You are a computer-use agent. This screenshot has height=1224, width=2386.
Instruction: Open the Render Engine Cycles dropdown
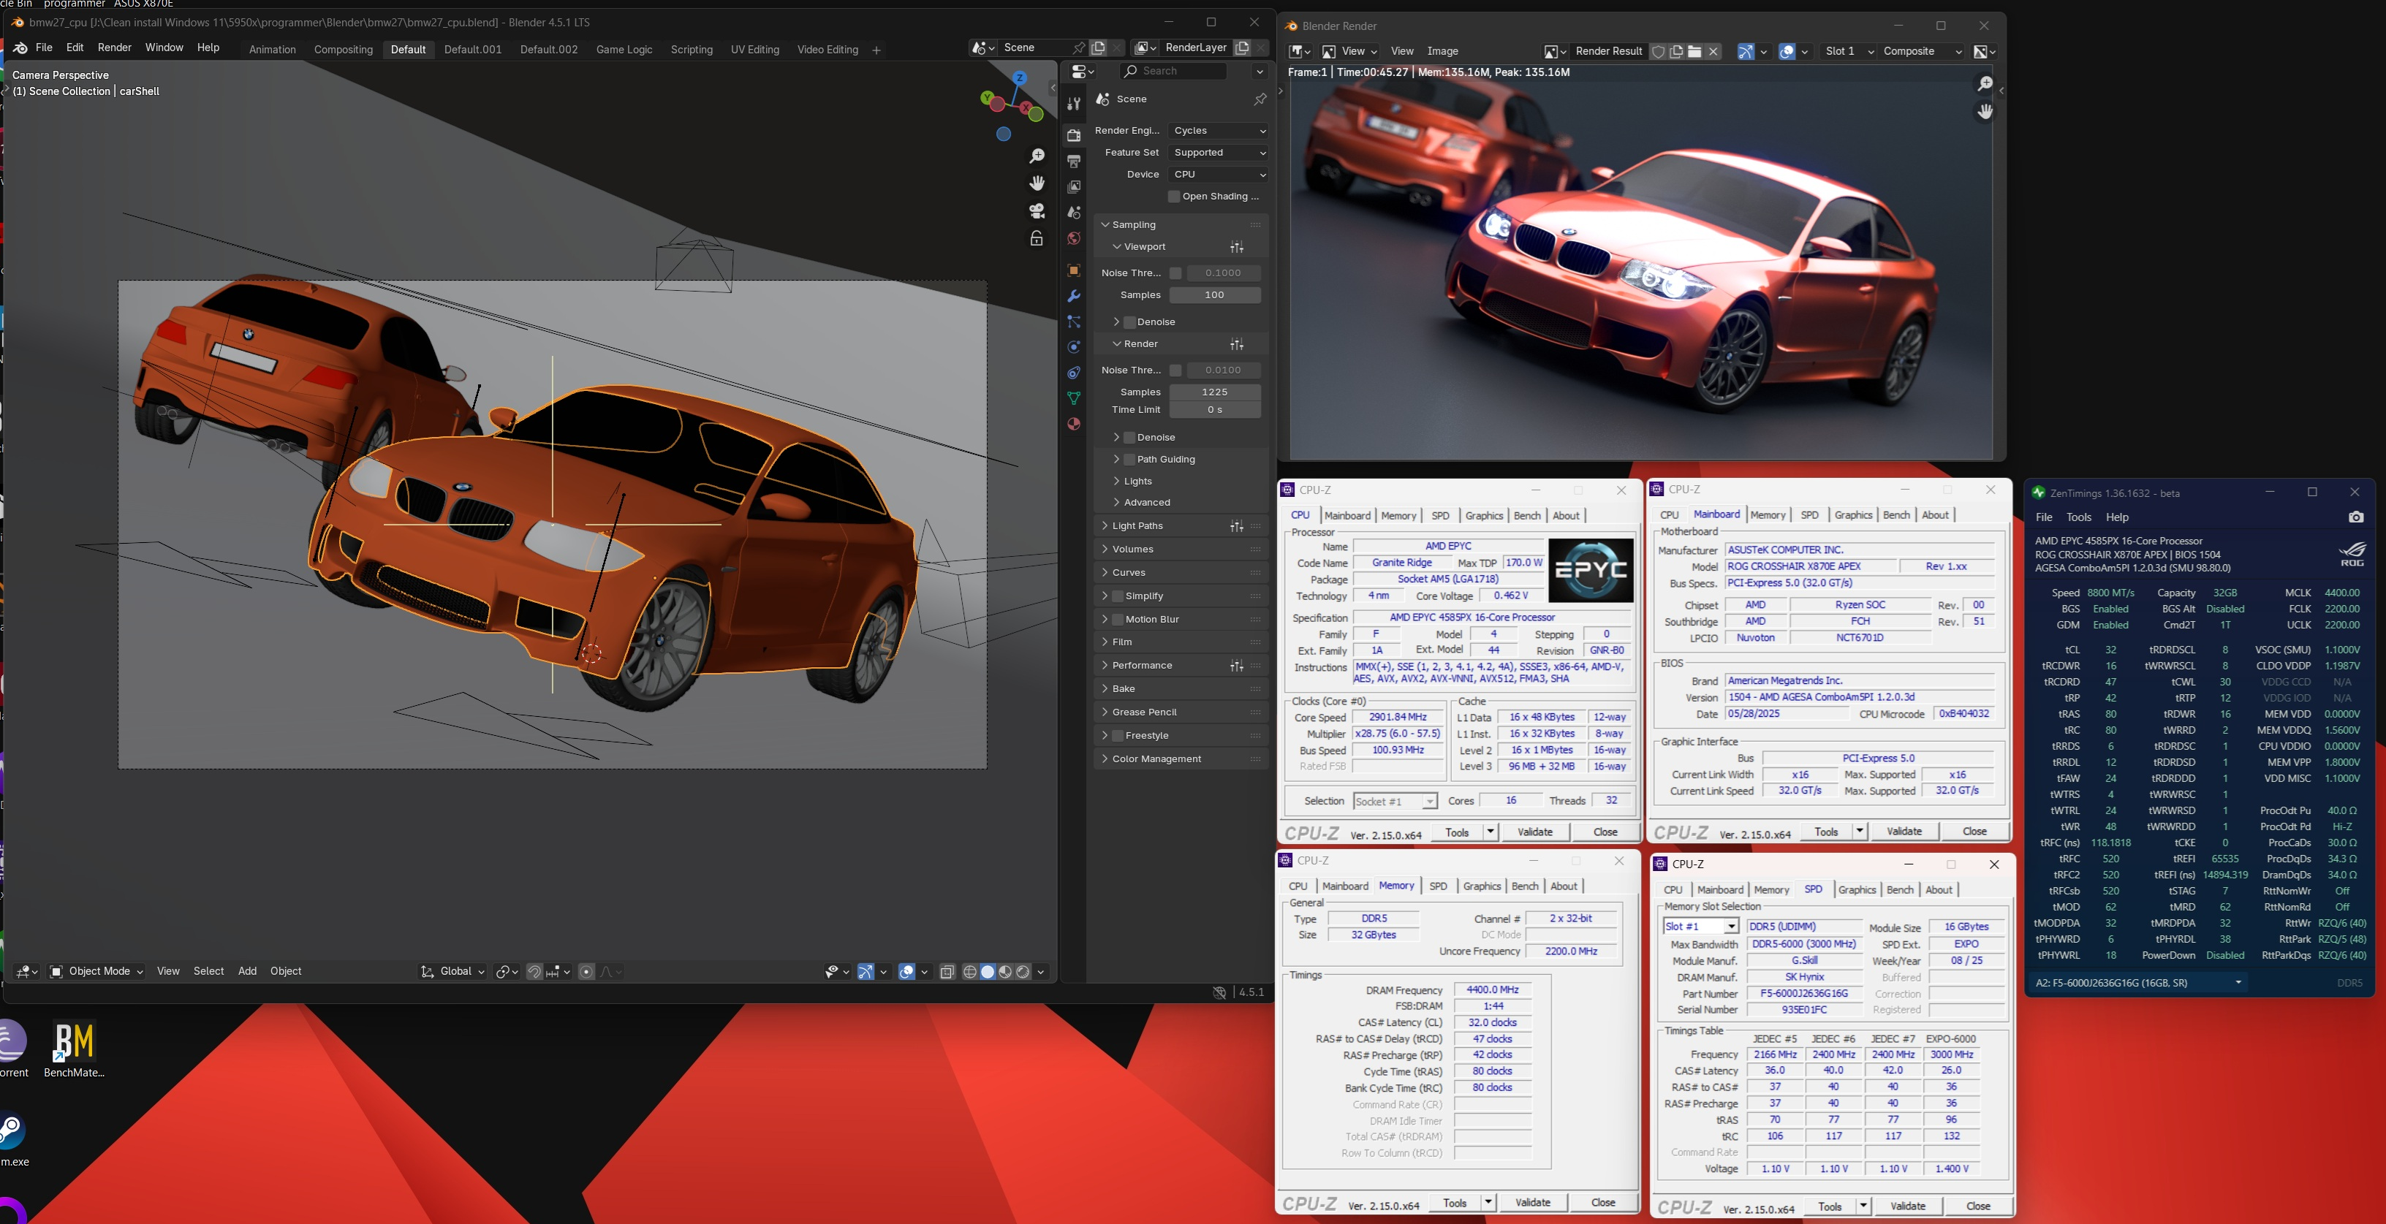tap(1218, 131)
